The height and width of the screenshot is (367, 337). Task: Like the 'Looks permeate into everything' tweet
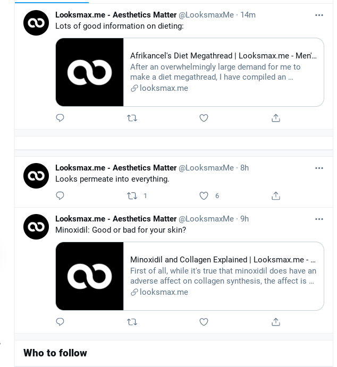pos(204,196)
